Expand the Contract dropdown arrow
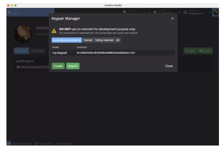 pos(149,12)
